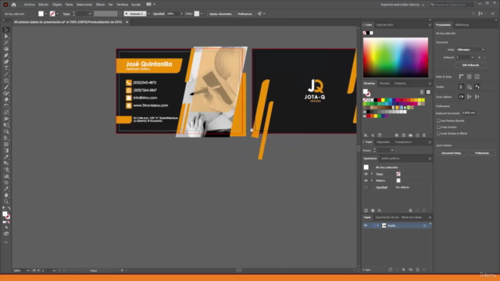Pick a color from the spectrum

coord(395,57)
